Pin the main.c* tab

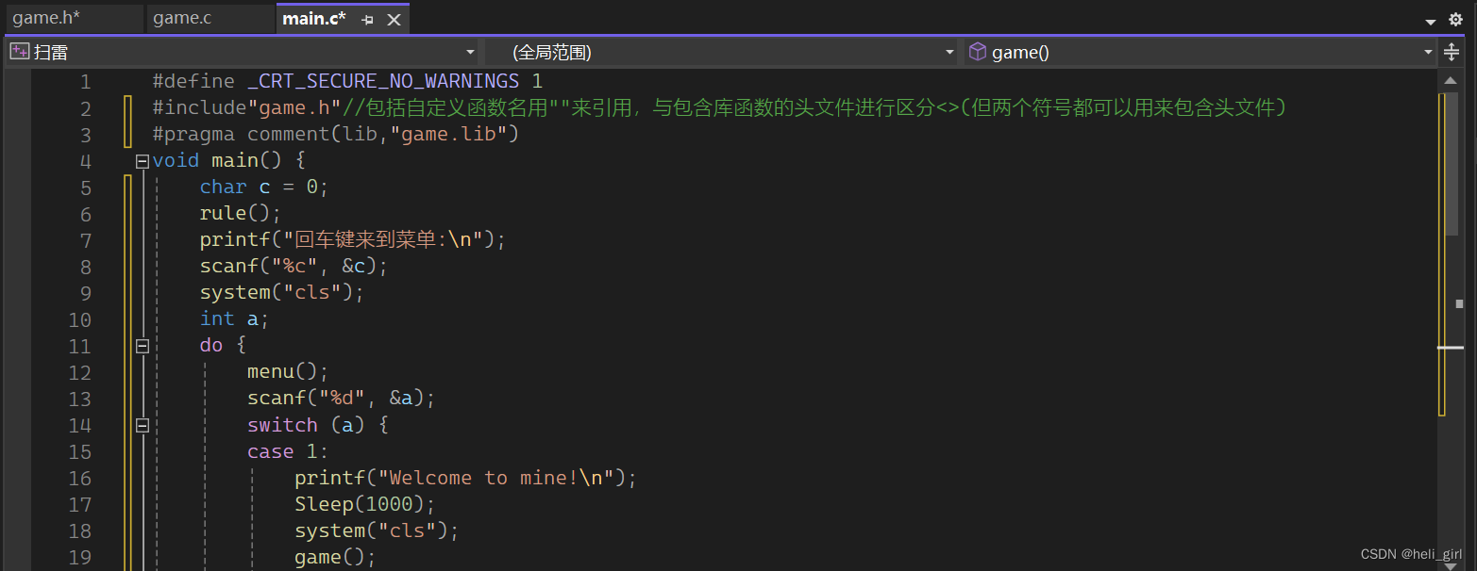coord(368,19)
